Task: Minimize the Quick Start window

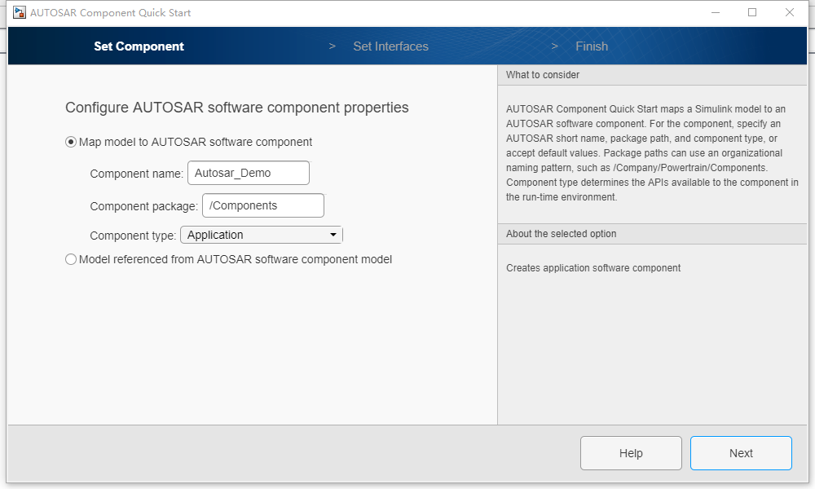Action: pyautogui.click(x=716, y=12)
